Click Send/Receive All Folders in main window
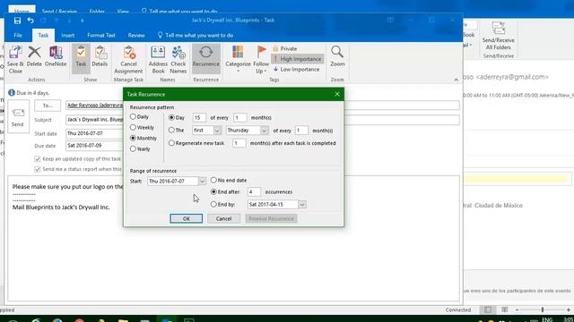This screenshot has width=574, height=322. [499, 36]
